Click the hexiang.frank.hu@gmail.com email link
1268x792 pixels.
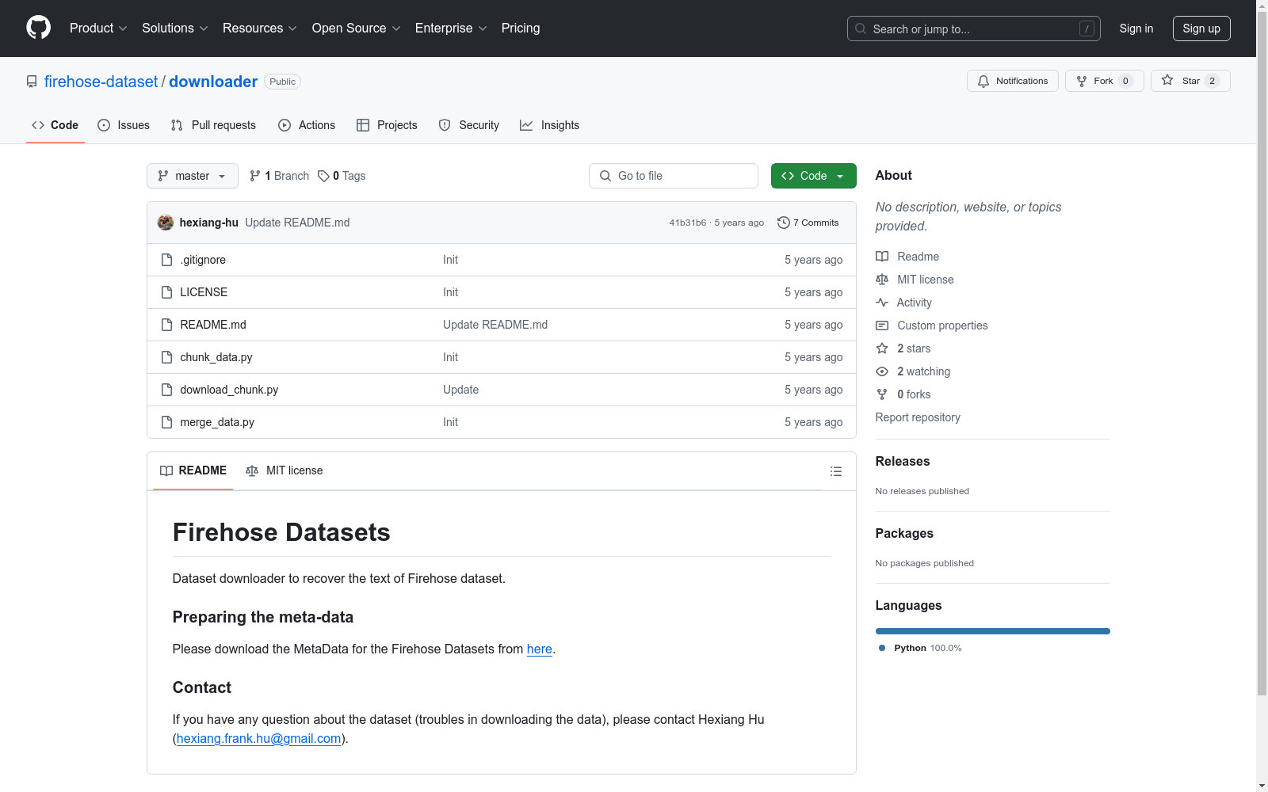click(258, 738)
